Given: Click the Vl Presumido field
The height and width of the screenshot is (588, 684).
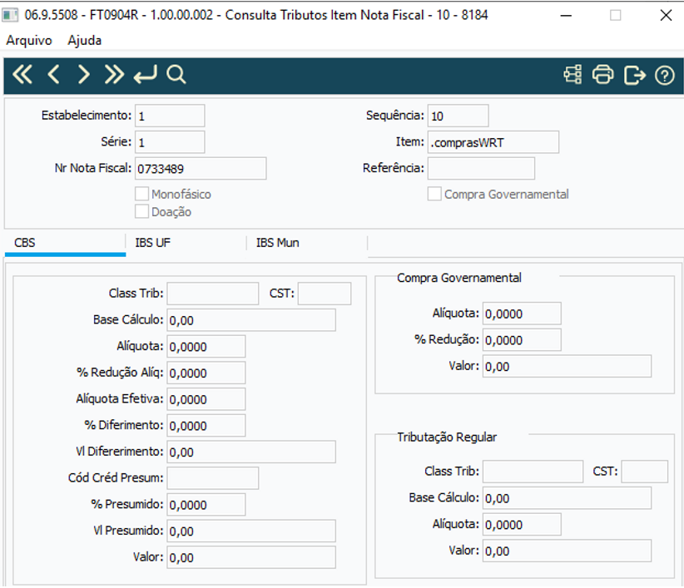Looking at the screenshot, I should click(x=251, y=531).
